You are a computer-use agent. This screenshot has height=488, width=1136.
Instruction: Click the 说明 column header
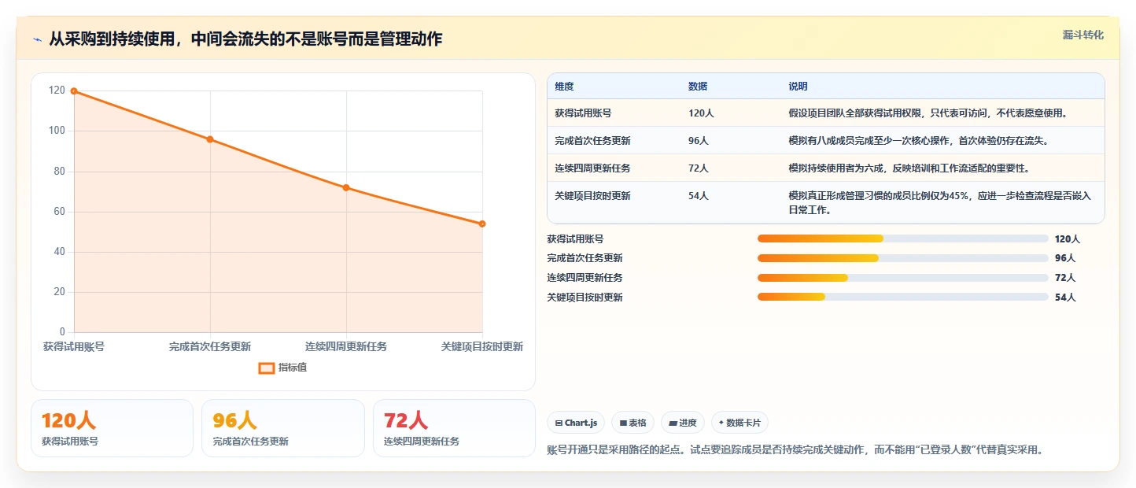[x=798, y=87]
